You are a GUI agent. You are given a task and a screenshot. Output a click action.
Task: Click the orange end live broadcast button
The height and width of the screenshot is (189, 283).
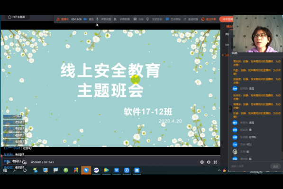(x=226, y=19)
